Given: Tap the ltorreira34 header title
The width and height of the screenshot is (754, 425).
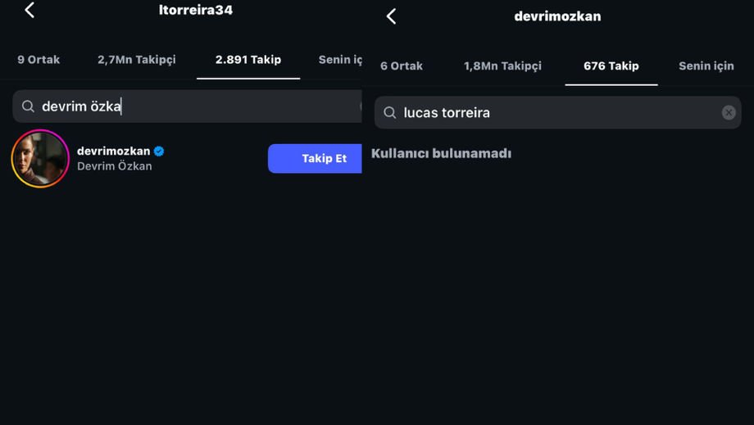Looking at the screenshot, I should click(x=196, y=11).
